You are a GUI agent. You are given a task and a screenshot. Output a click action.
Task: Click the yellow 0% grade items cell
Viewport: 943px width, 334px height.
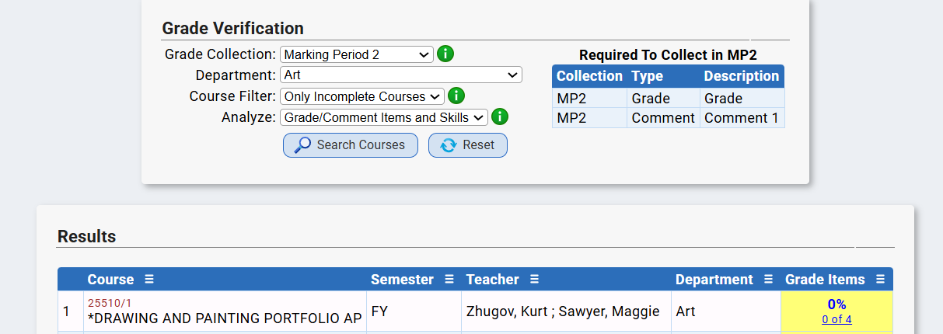(836, 304)
